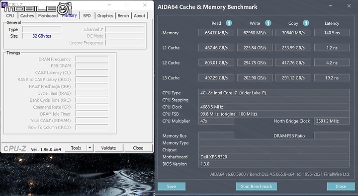The height and width of the screenshot is (196, 358).
Task: Click the CPU-Z app icon in title bar
Action: pos(4,4)
